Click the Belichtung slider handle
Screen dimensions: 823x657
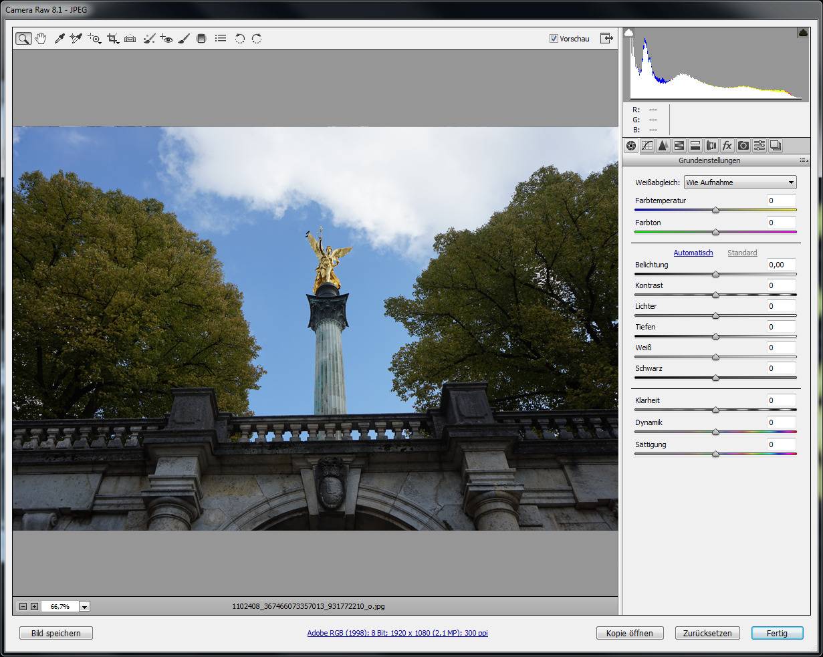pyautogui.click(x=715, y=274)
